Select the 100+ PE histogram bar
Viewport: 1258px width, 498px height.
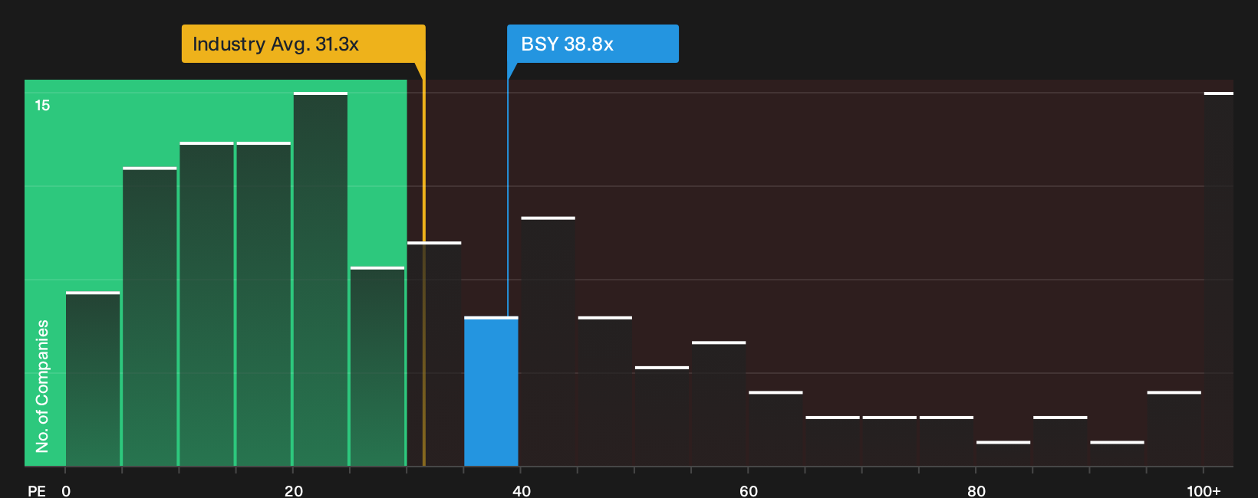[x=1218, y=279]
